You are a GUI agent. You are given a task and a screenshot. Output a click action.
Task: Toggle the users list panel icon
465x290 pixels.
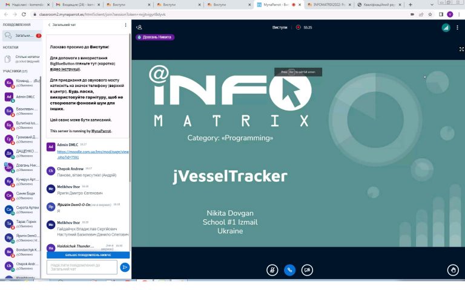click(139, 27)
